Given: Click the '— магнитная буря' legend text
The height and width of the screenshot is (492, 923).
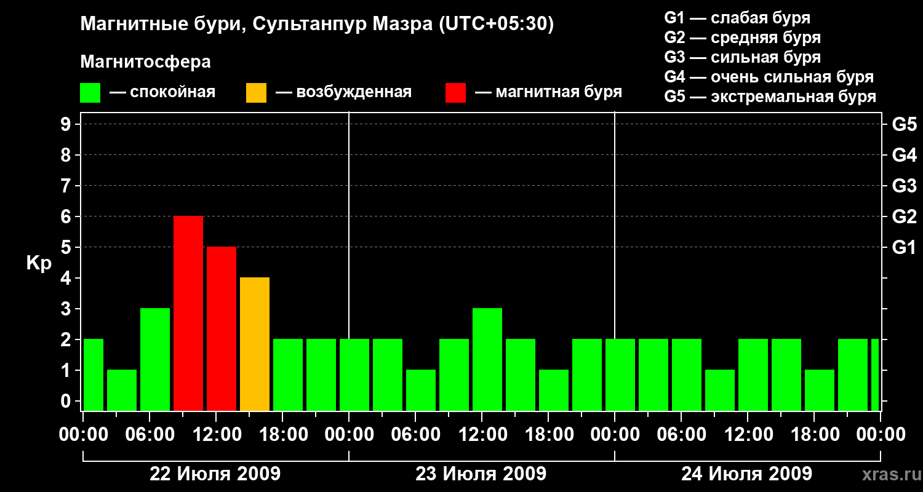Looking at the screenshot, I should [549, 93].
